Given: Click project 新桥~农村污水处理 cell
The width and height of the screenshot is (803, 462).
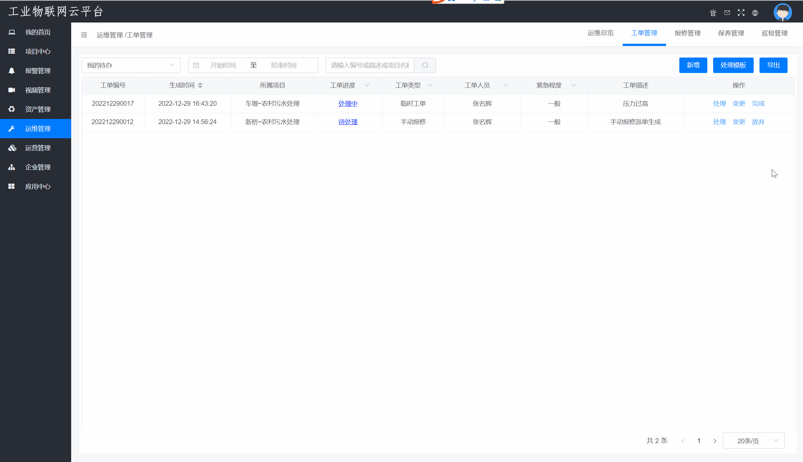Looking at the screenshot, I should pos(272,122).
